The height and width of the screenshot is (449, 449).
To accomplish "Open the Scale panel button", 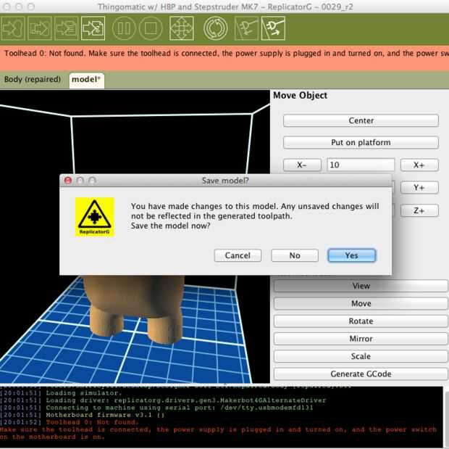I will pos(361,356).
